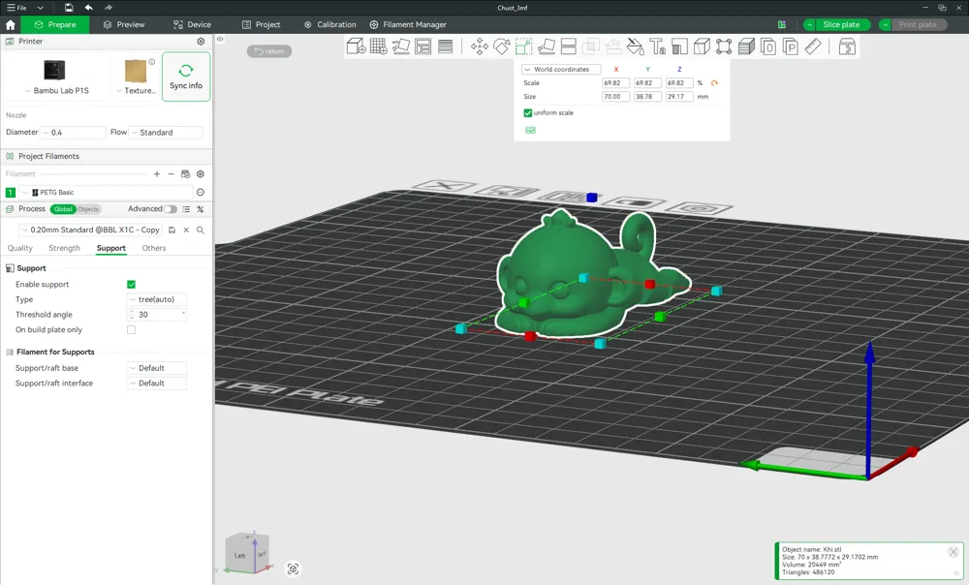Select the Rotate tool icon
Screen dimensions: 969x585
501,46
